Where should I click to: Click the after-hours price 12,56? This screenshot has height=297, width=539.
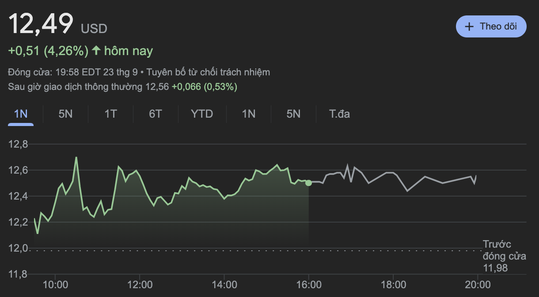point(157,87)
